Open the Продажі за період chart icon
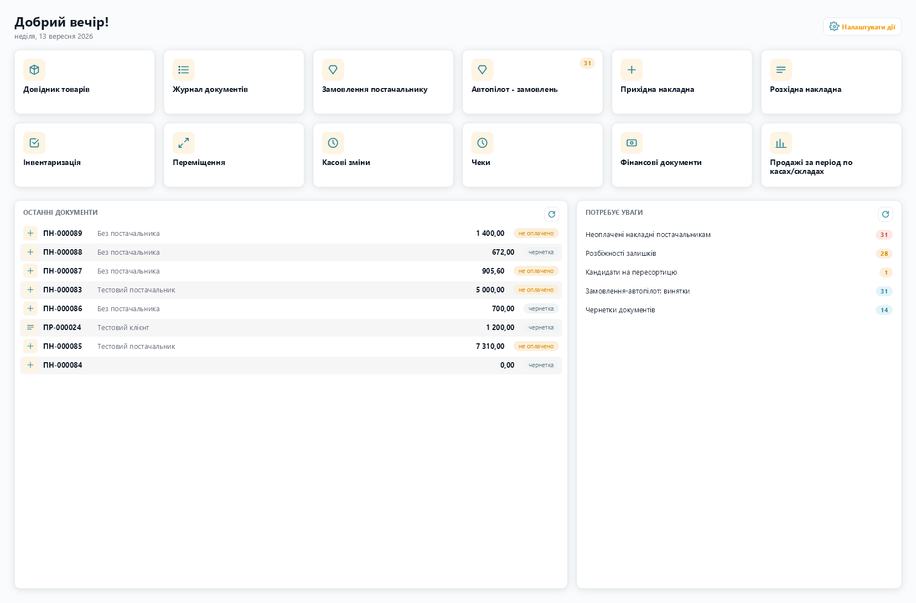This screenshot has height=603, width=916. coord(781,143)
